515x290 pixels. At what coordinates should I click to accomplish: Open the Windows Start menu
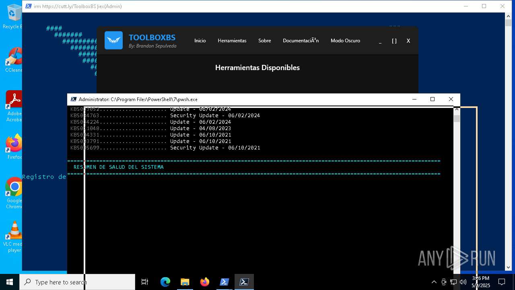[x=10, y=282]
